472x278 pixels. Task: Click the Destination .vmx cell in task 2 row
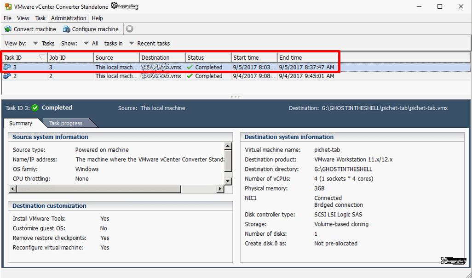162,76
